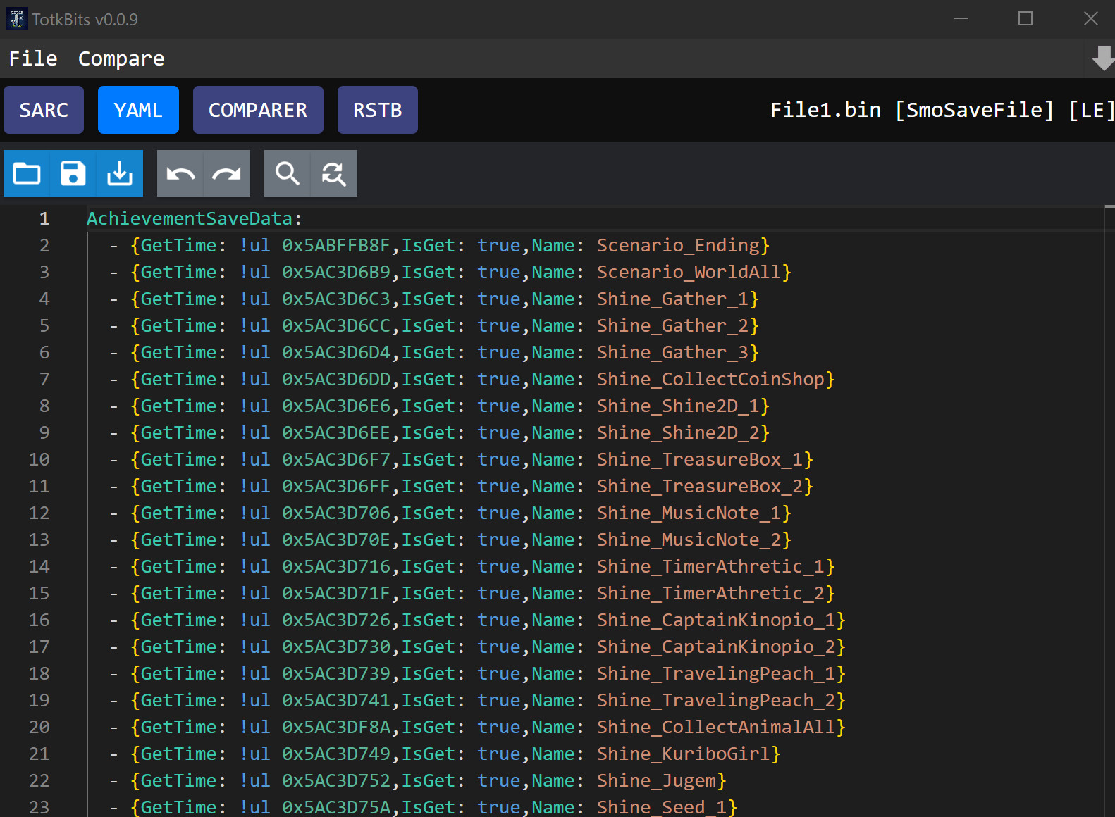Image resolution: width=1115 pixels, height=817 pixels.
Task: Click the TotkBits app icon in title bar
Action: (x=16, y=19)
